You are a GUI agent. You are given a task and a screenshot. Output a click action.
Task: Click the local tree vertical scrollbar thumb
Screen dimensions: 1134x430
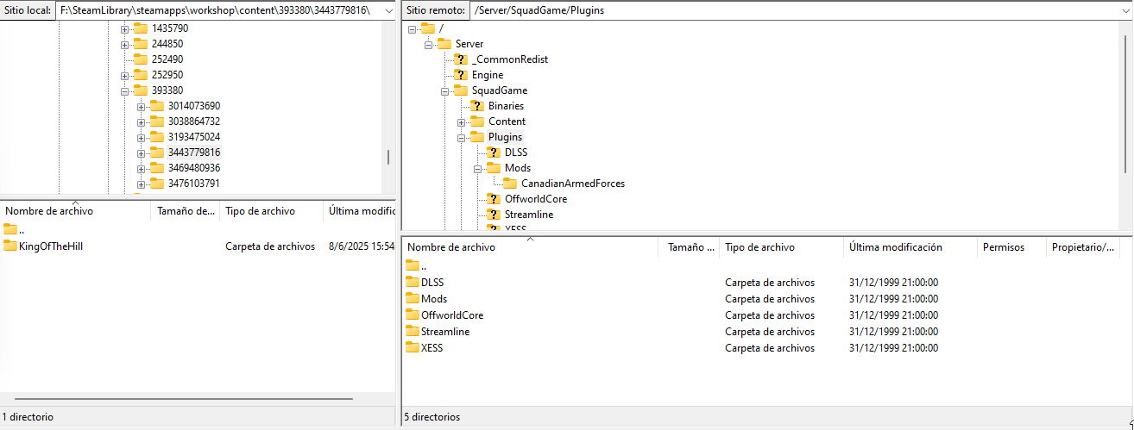click(388, 157)
